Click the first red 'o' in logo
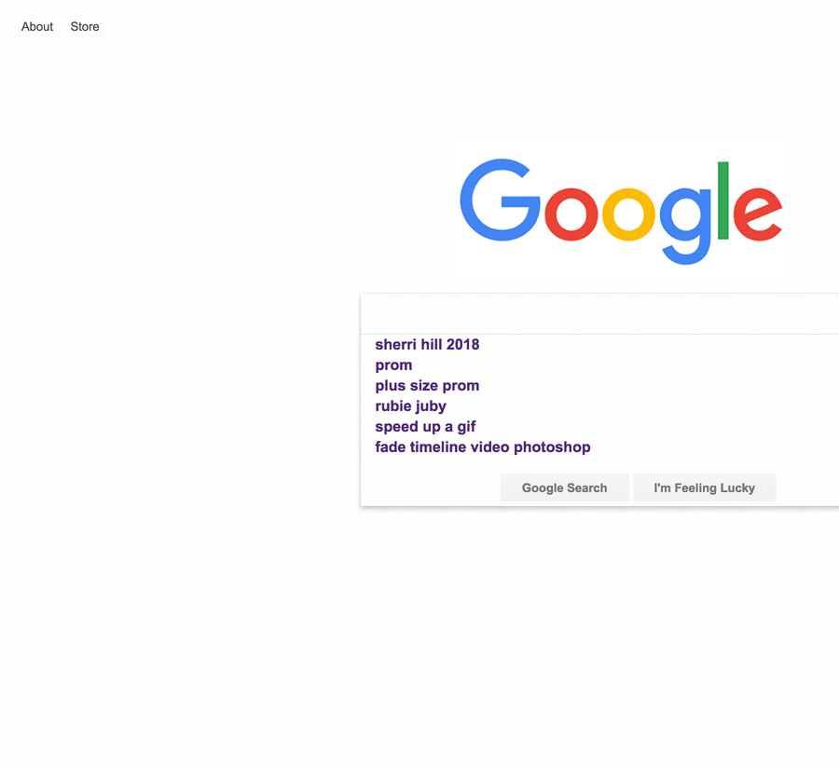 tap(571, 214)
